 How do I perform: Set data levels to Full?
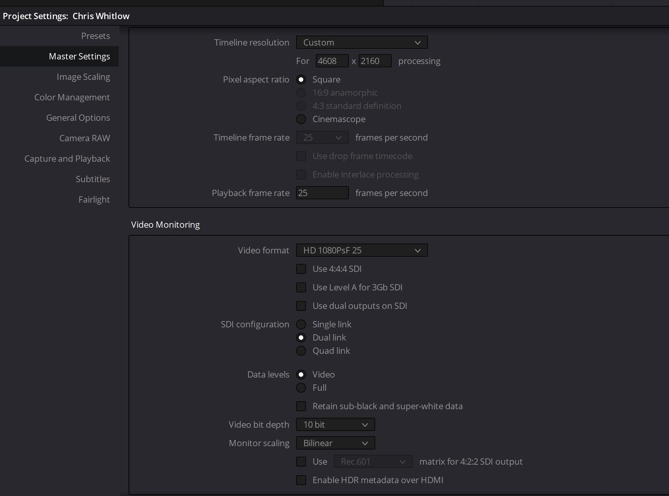(301, 388)
